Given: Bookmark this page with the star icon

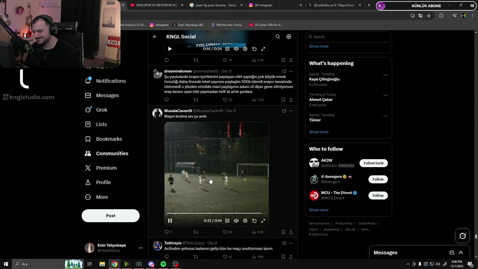Looking at the screenshot, I should click(429, 16).
